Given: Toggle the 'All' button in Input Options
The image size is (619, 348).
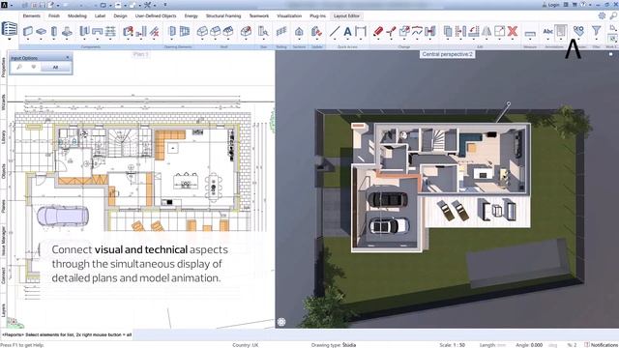Looking at the screenshot, I should pos(55,67).
